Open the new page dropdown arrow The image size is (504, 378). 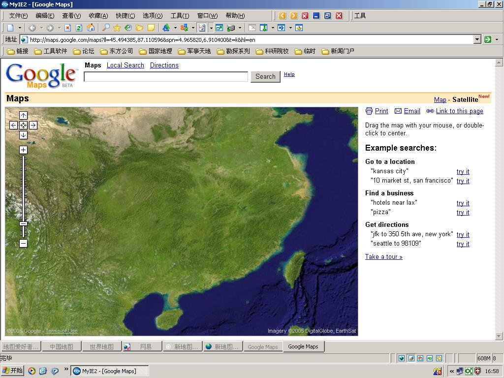(x=20, y=28)
